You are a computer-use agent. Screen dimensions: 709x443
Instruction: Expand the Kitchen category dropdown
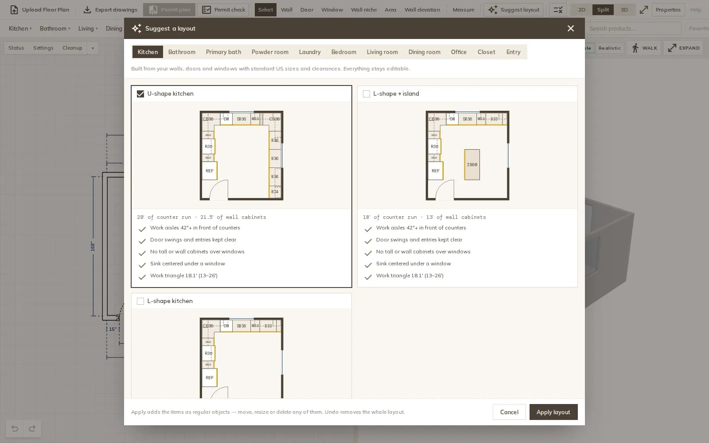(20, 28)
